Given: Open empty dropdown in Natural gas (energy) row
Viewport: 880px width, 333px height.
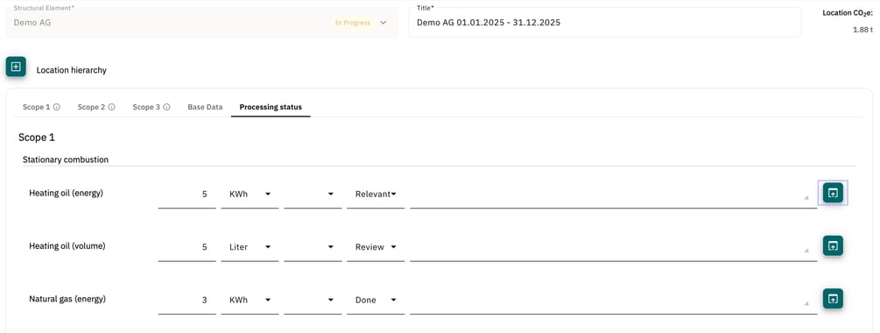Looking at the screenshot, I should click(x=313, y=301).
